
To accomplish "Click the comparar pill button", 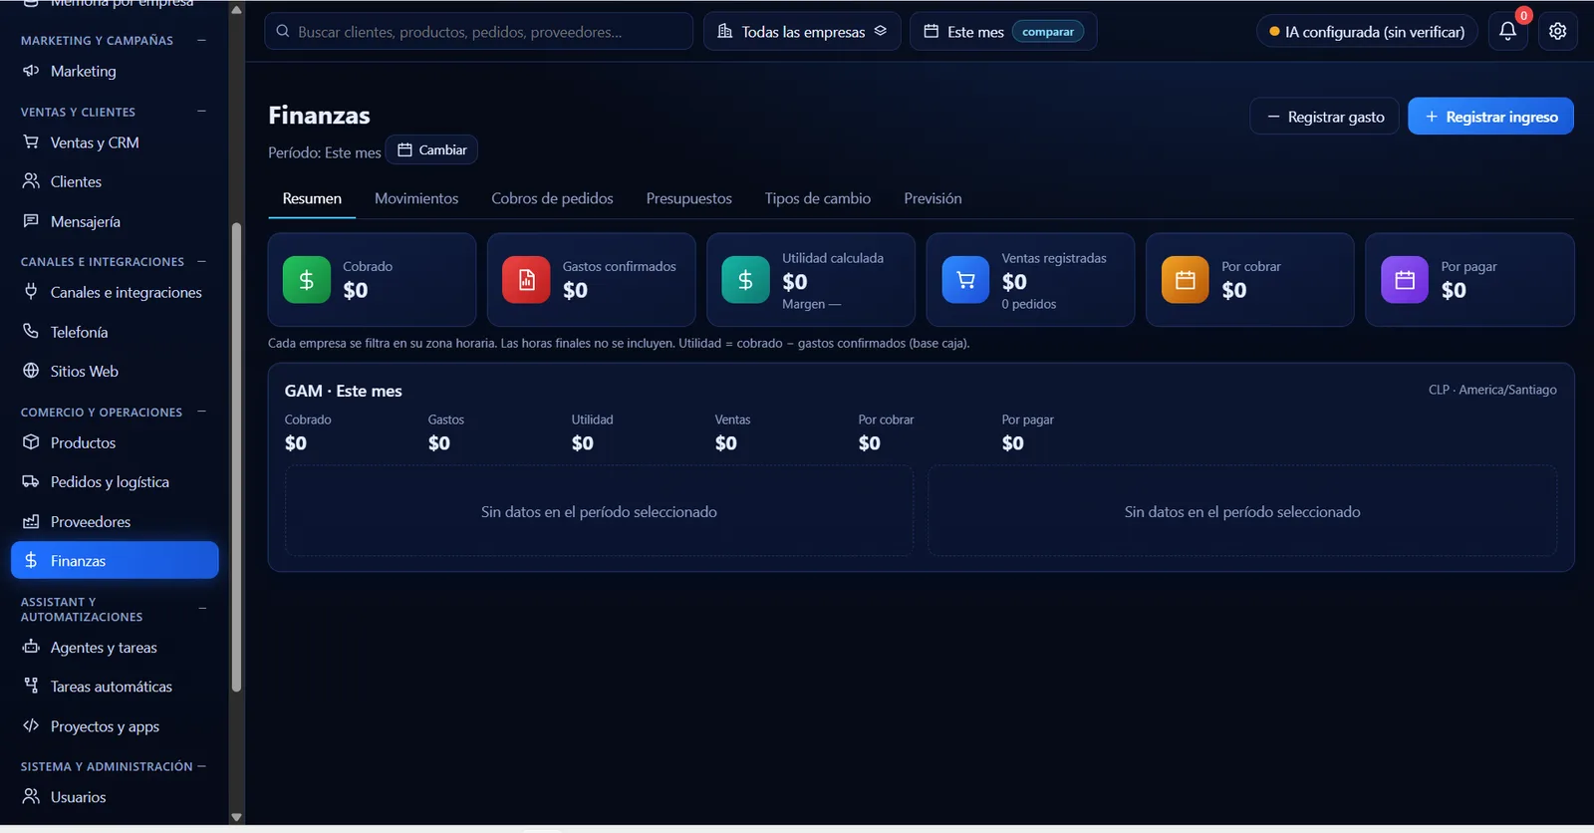I will (x=1048, y=32).
